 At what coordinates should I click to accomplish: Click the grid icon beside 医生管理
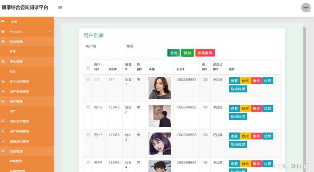(x=3, y=61)
